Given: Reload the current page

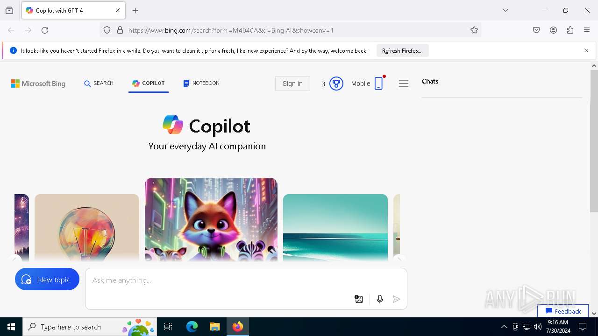Looking at the screenshot, I should click(45, 30).
